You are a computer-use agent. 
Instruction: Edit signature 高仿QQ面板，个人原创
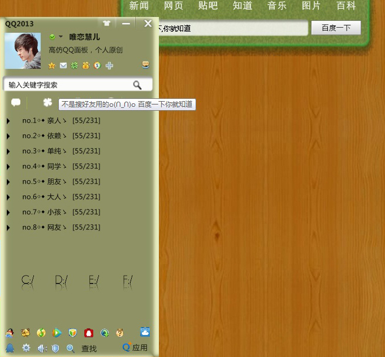coord(85,50)
